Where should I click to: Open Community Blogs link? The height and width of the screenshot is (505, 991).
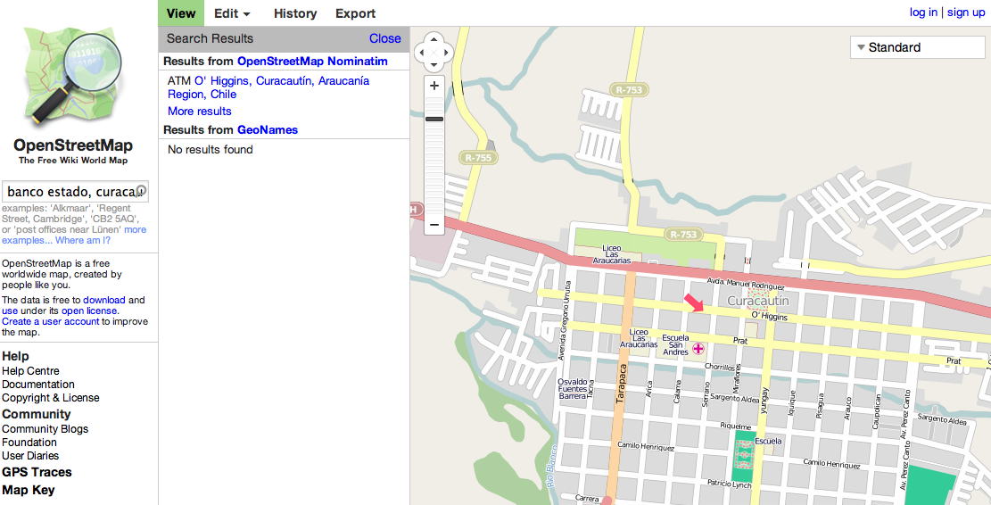coord(45,428)
